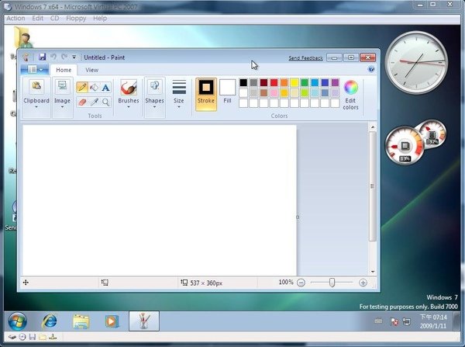The height and width of the screenshot is (347, 465).
Task: Click zoom out minus button
Action: click(x=301, y=283)
